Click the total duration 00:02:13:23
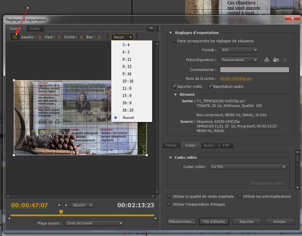This screenshot has height=236, width=302. [x=136, y=205]
